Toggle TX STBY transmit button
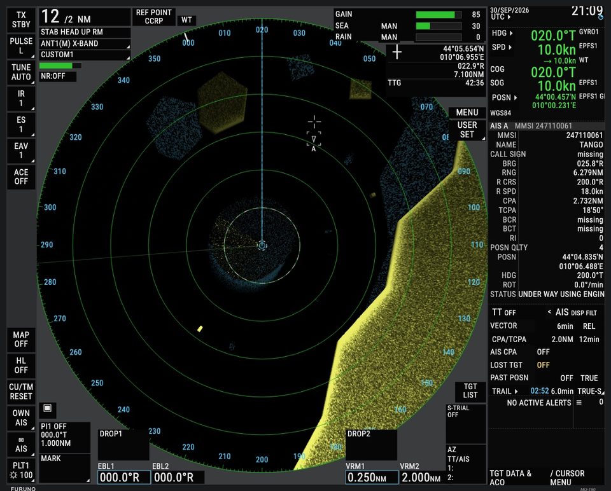This screenshot has height=491, width=611. [21, 20]
